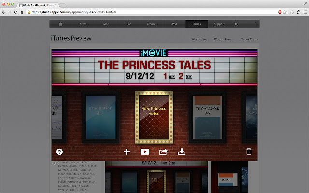Open the Mac nav item
Viewport: 309px width, 193px height.
[x=106, y=24]
